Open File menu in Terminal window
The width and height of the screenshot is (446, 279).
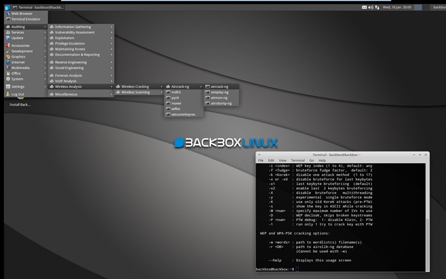pos(261,161)
